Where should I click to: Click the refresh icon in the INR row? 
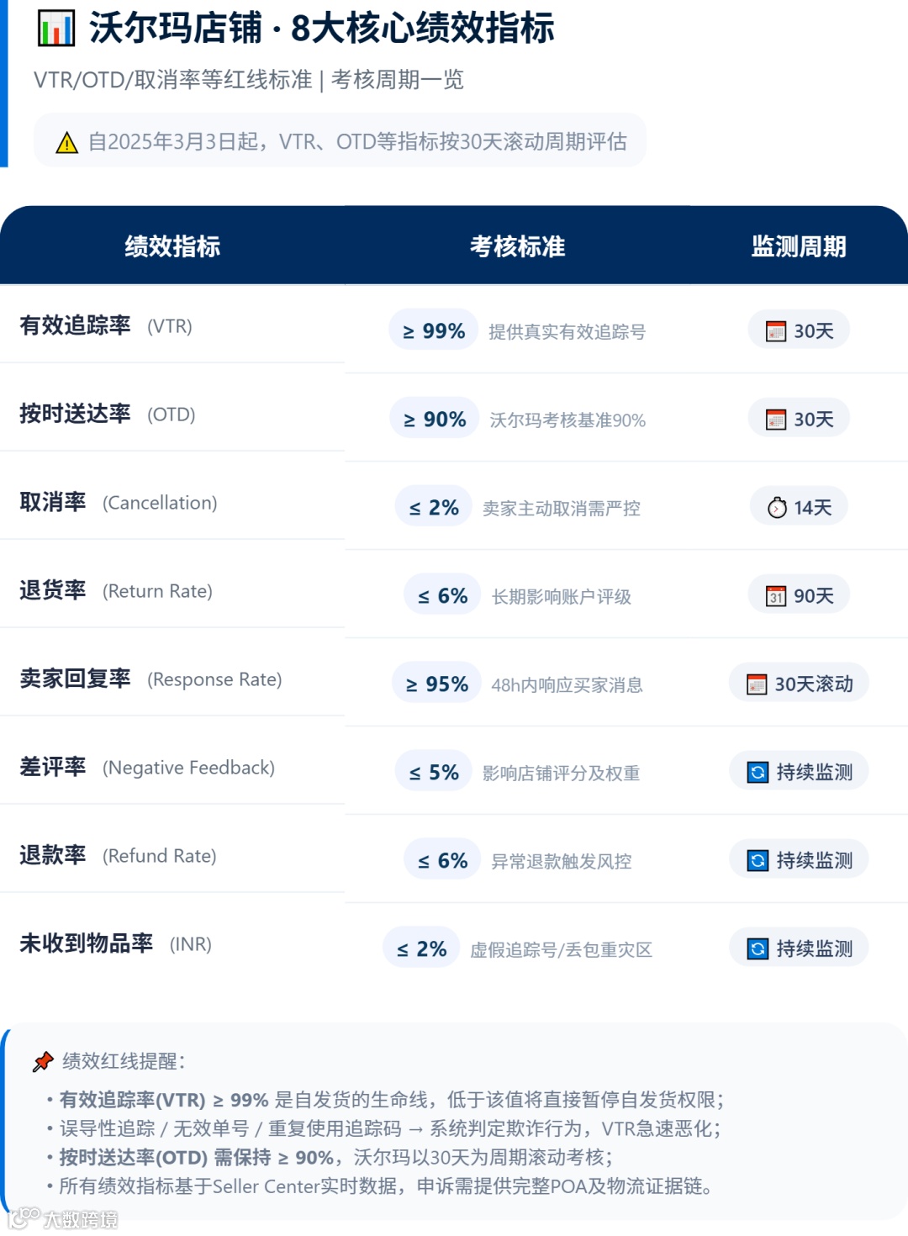pyautogui.click(x=758, y=948)
